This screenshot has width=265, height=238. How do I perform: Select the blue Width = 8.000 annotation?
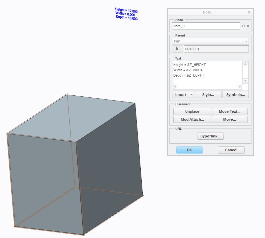pos(125,14)
